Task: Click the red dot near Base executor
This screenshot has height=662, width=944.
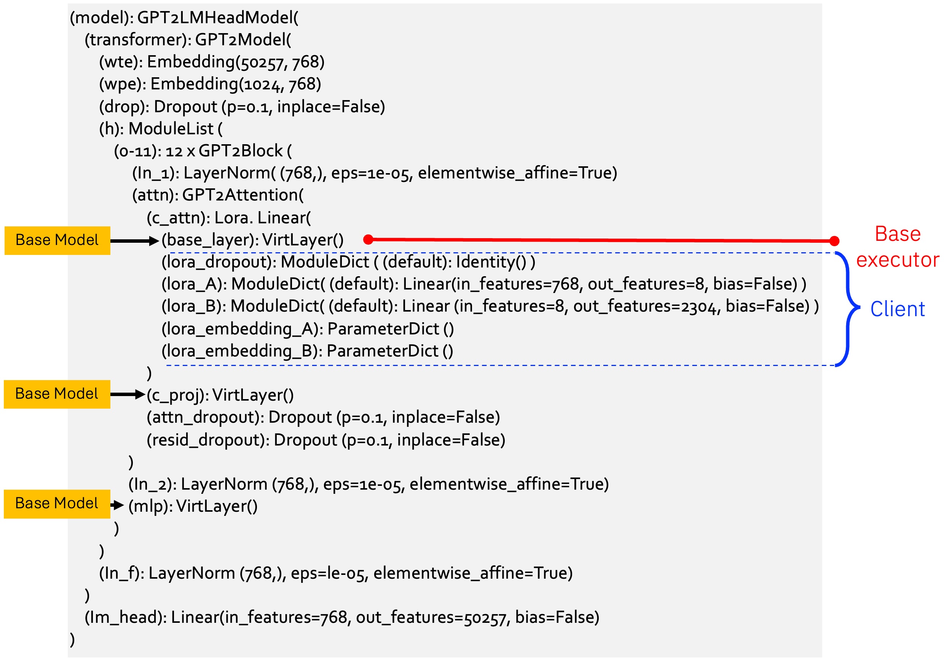Action: tap(834, 241)
